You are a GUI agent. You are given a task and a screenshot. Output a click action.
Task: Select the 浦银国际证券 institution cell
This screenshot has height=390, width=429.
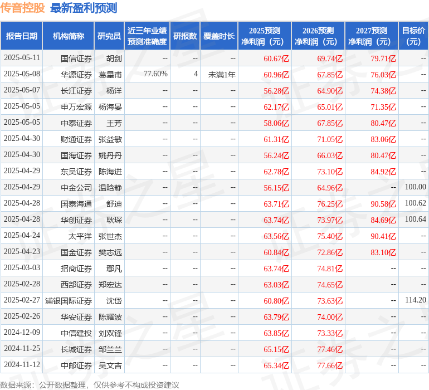(x=69, y=301)
